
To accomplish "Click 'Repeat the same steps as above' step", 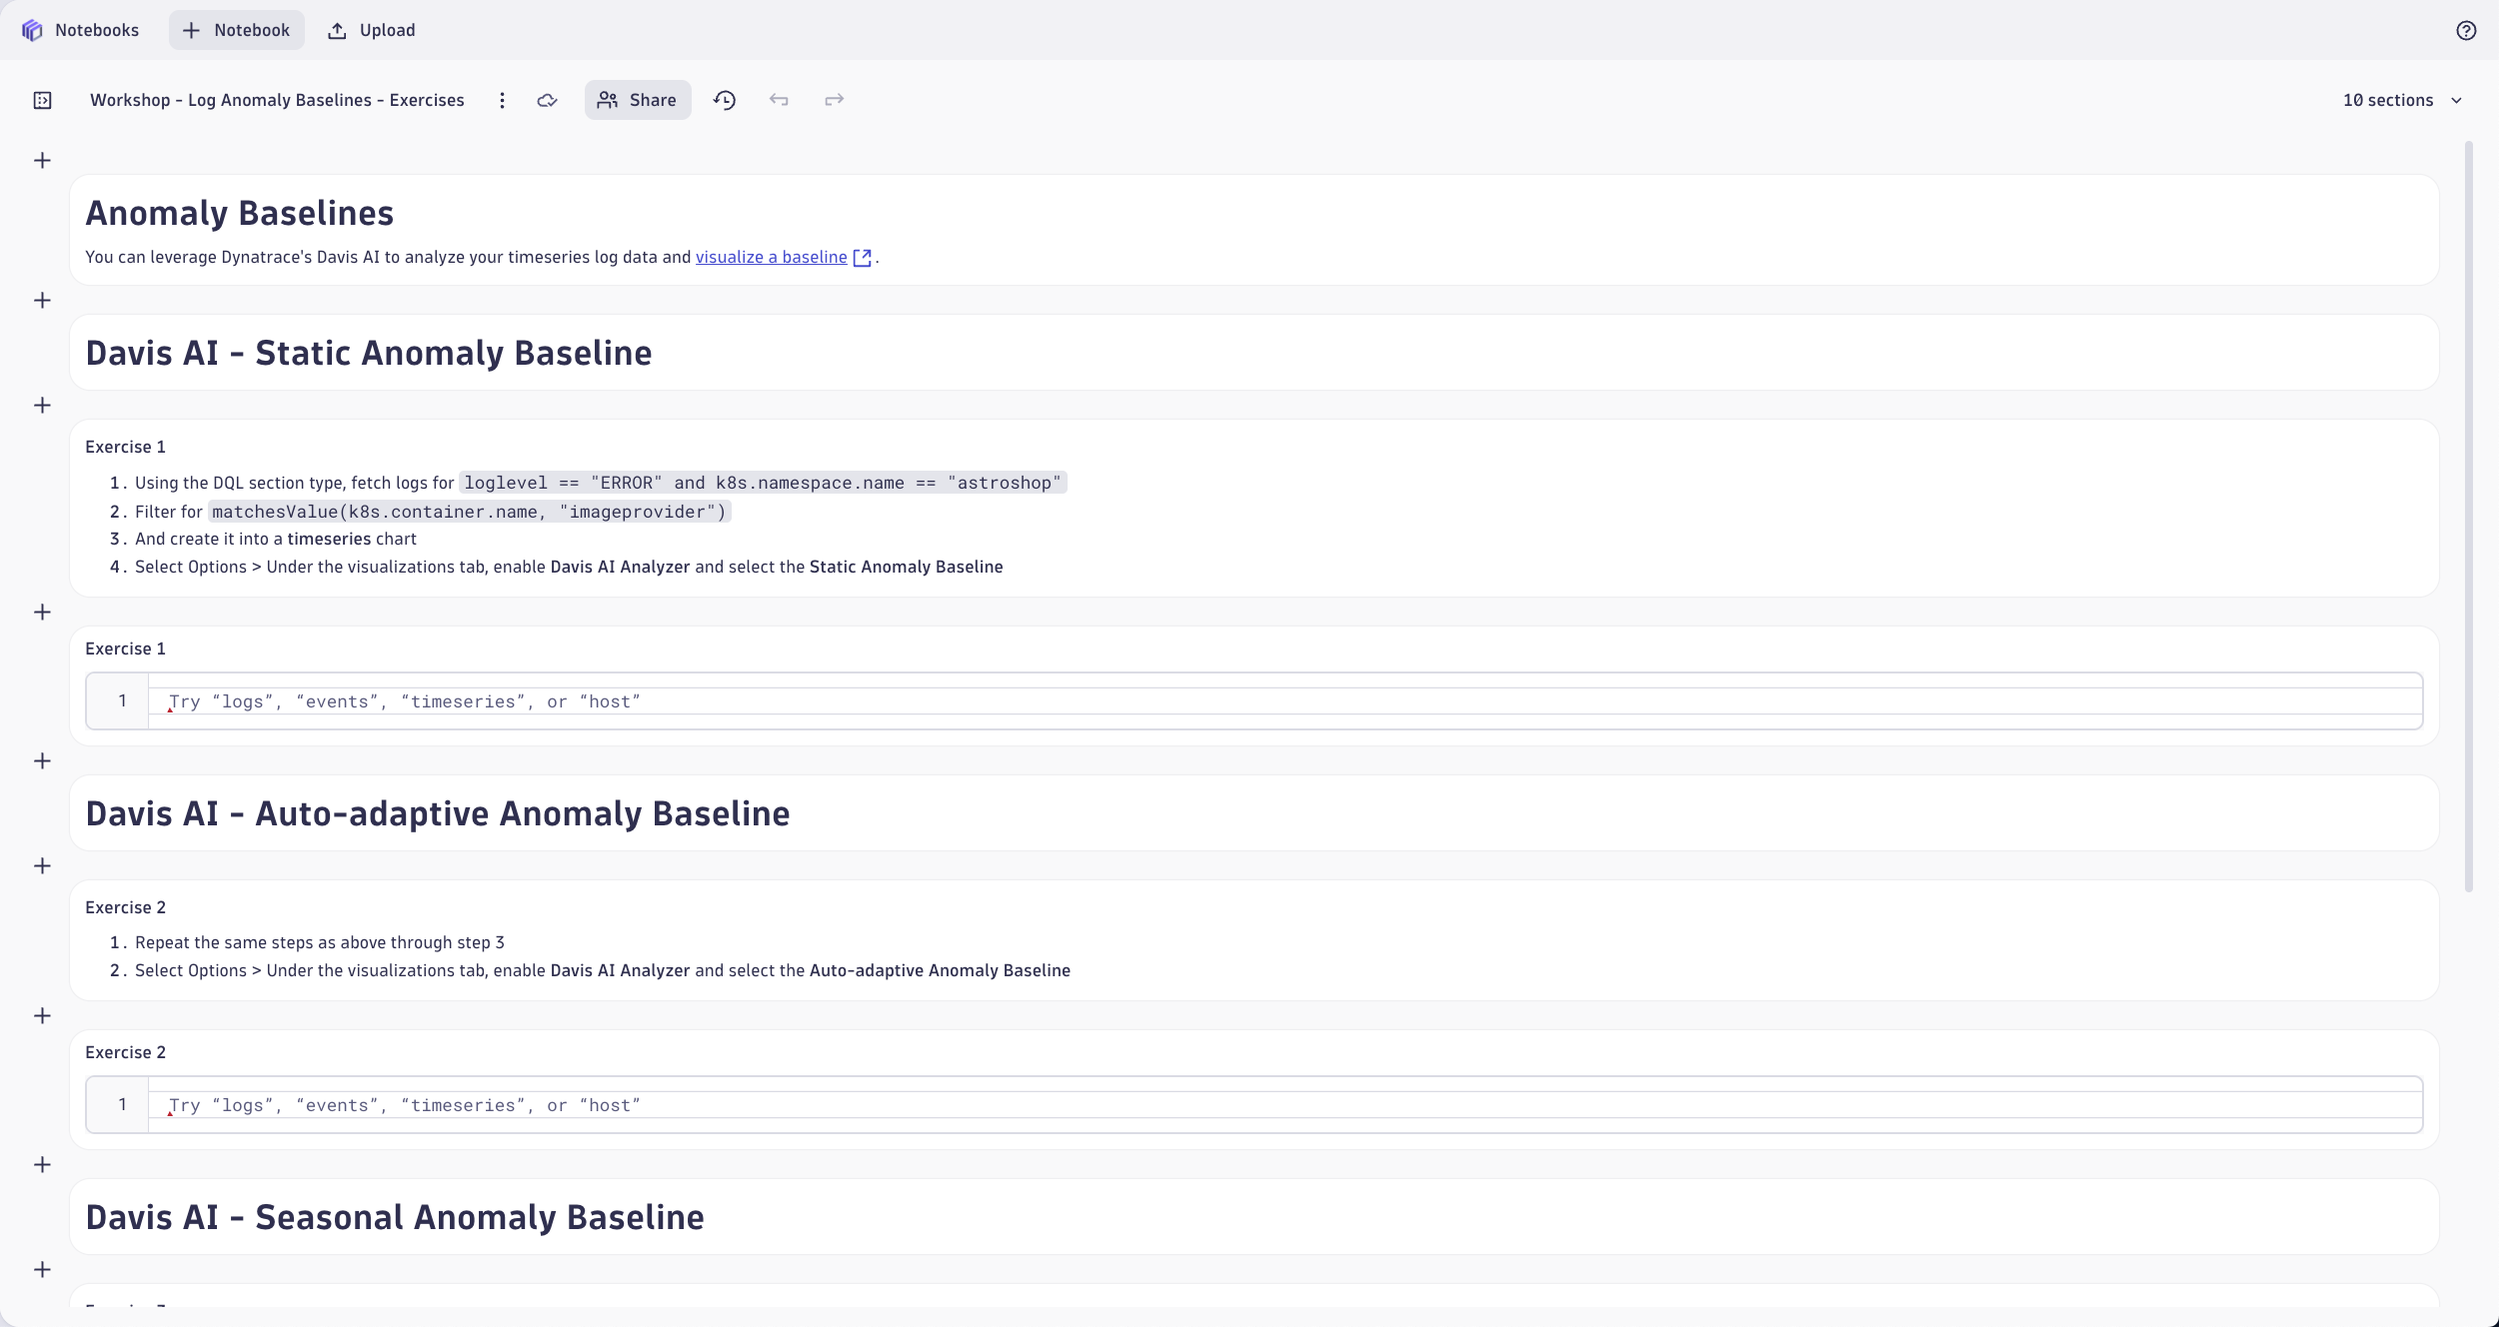I will click(320, 942).
